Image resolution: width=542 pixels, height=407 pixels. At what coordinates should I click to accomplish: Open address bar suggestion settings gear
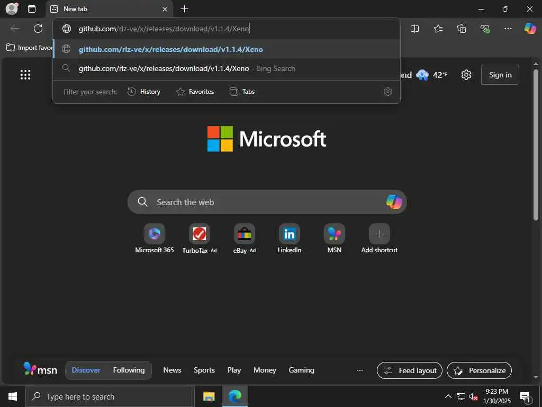[x=388, y=92]
